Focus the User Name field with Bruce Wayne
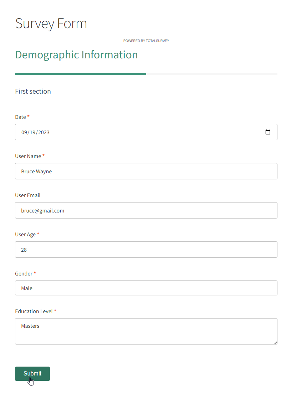The width and height of the screenshot is (296, 394). 146,171
